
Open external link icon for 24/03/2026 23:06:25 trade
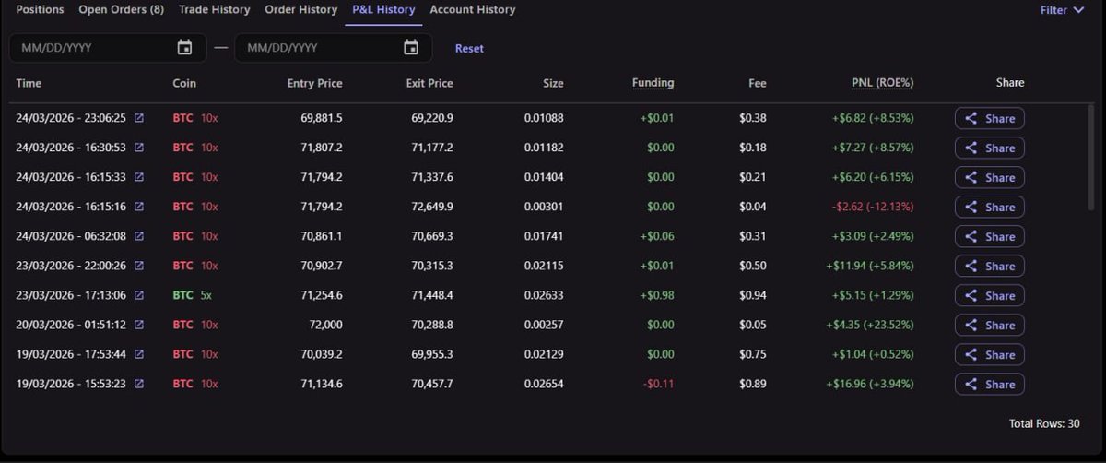click(139, 118)
